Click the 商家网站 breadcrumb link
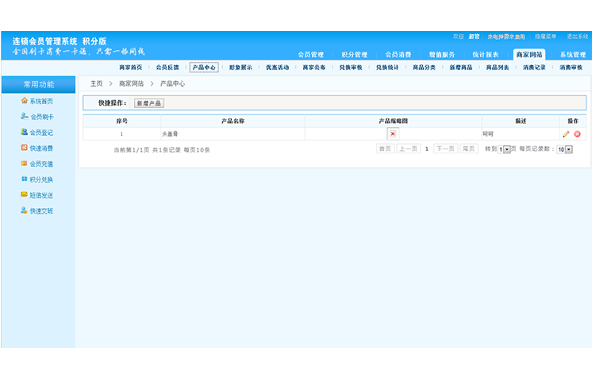Screen dimensions: 592x379 pos(131,83)
